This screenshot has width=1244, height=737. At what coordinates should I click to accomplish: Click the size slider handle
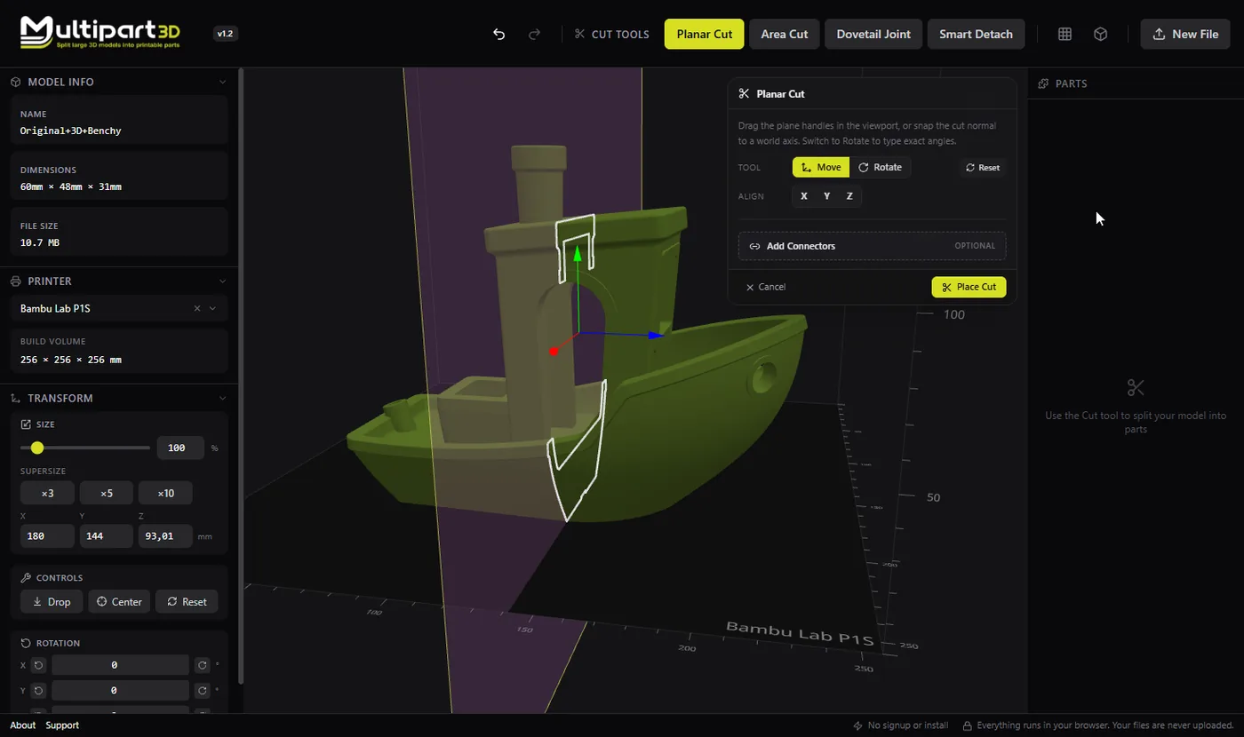[37, 448]
